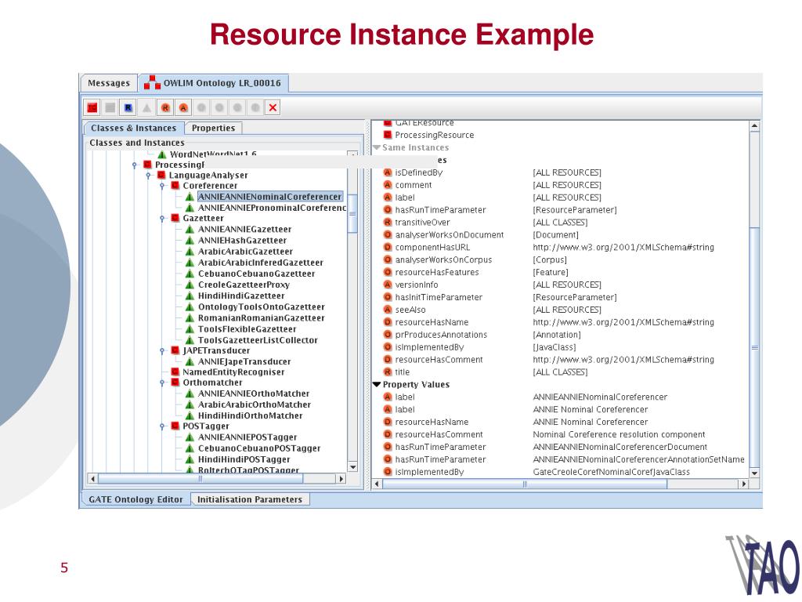The height and width of the screenshot is (602, 802).
Task: Click the red X delete toolbar icon
Action: click(x=273, y=107)
